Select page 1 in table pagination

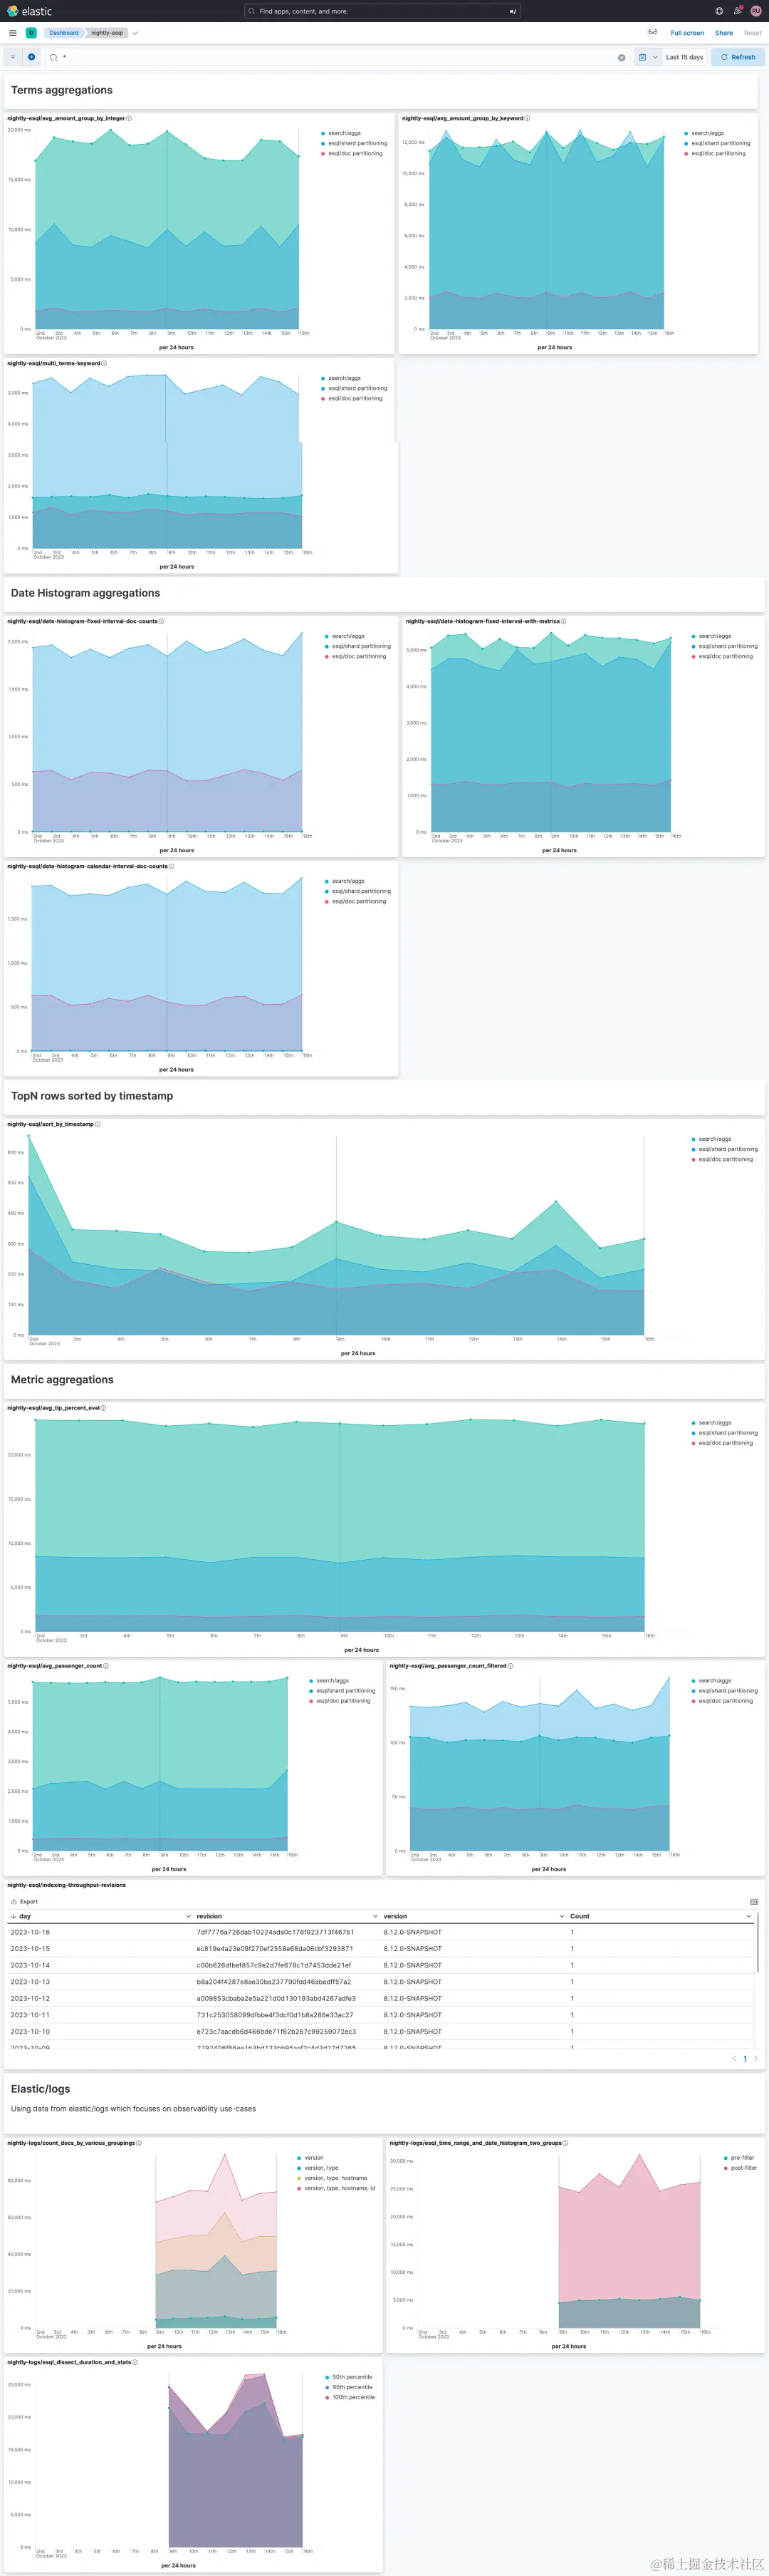[745, 2058]
